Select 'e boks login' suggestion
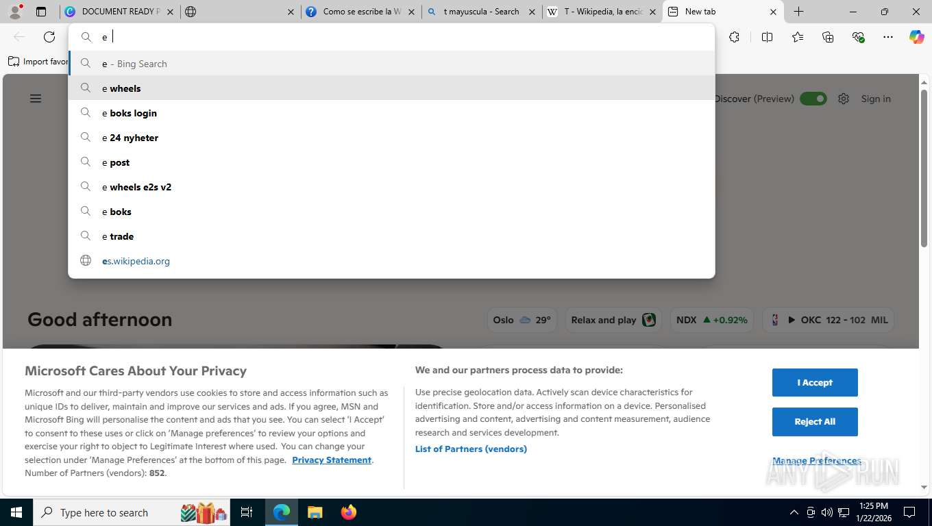 [x=391, y=113]
